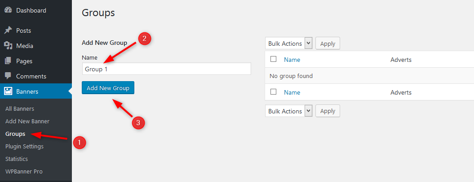Tick the select-all checkbox in table footer
The image size is (474, 182).
(x=274, y=92)
